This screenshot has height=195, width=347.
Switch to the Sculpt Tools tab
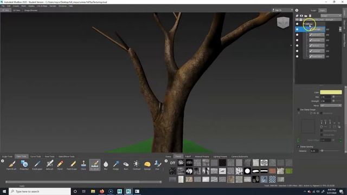7,157
